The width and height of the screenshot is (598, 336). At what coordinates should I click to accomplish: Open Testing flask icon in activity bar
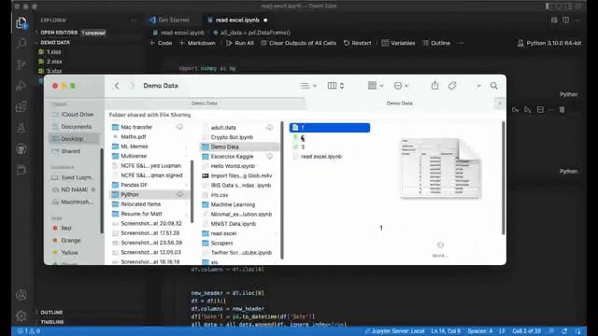(21, 128)
